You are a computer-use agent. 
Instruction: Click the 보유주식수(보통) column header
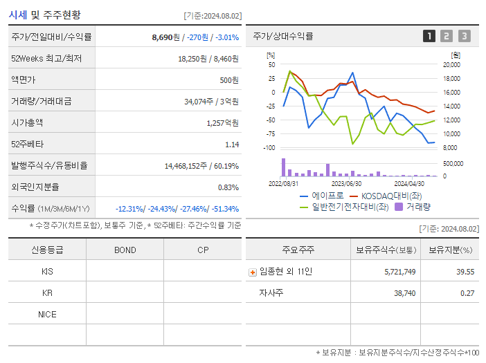(386, 250)
